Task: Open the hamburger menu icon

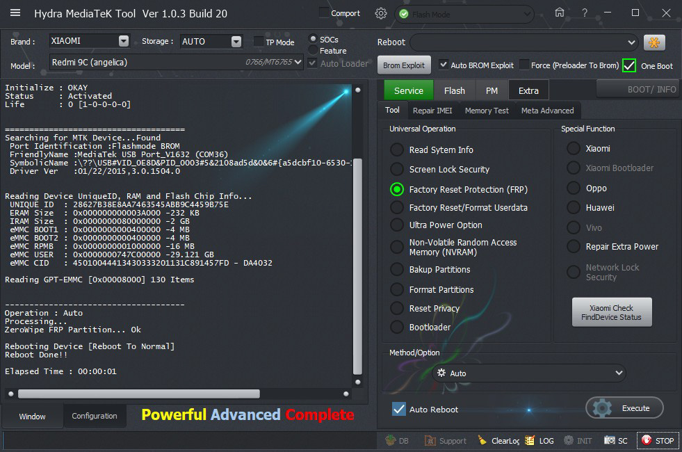Action: [x=15, y=13]
